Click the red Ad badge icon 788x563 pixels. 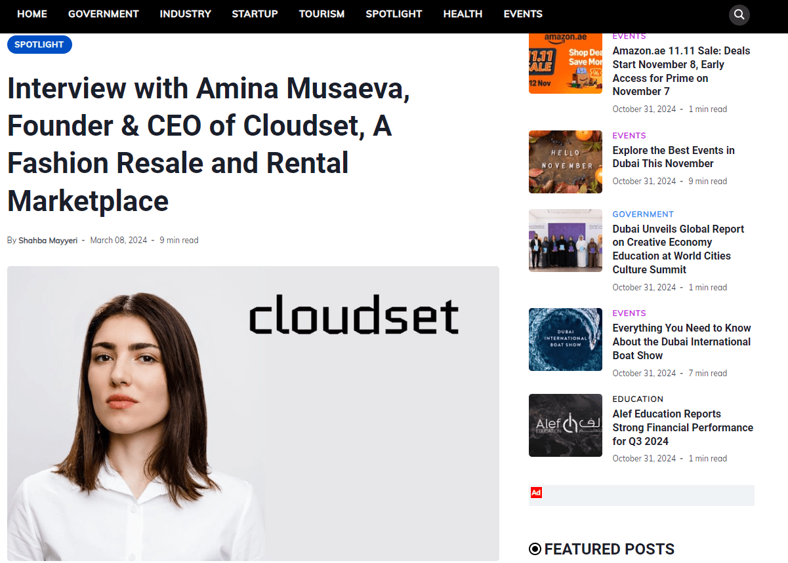[x=536, y=492]
